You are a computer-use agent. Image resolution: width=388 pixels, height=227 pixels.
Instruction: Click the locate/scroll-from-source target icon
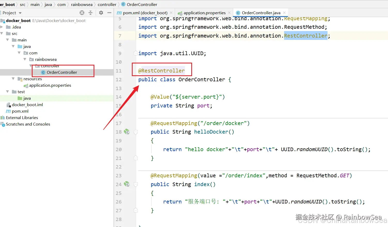tap(82, 13)
